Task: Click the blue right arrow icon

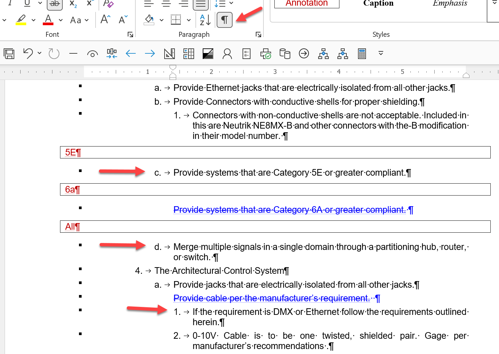Action: [x=150, y=53]
